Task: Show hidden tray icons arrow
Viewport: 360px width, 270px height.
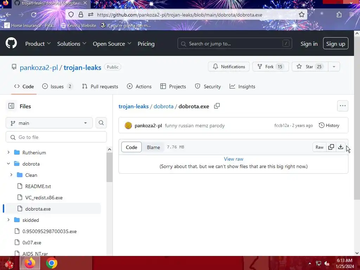Action: 310,263
